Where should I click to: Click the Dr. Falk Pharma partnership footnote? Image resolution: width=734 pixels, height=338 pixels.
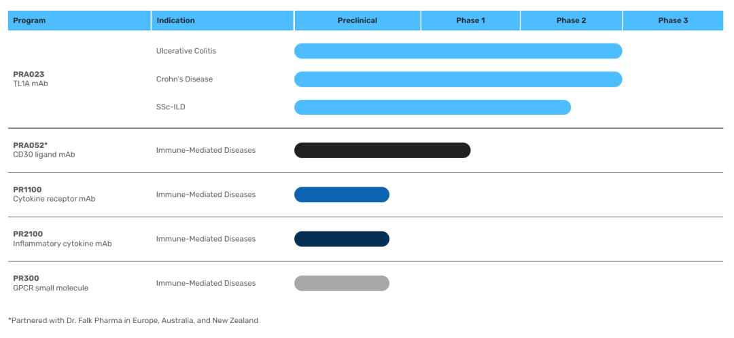tap(133, 320)
